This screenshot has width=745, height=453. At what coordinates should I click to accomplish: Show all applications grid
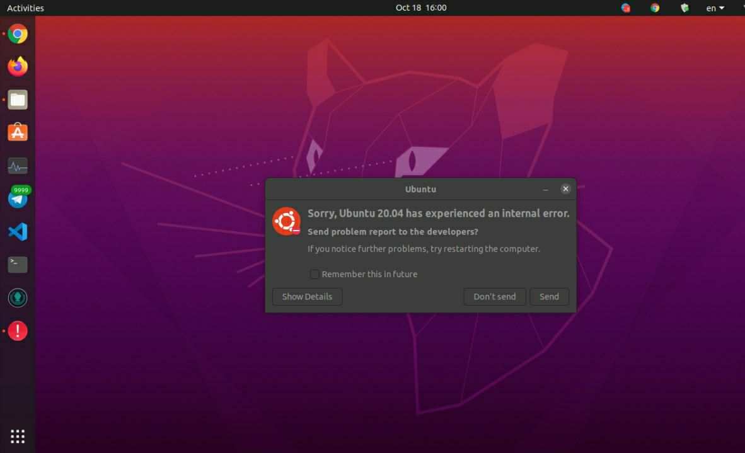pyautogui.click(x=18, y=437)
